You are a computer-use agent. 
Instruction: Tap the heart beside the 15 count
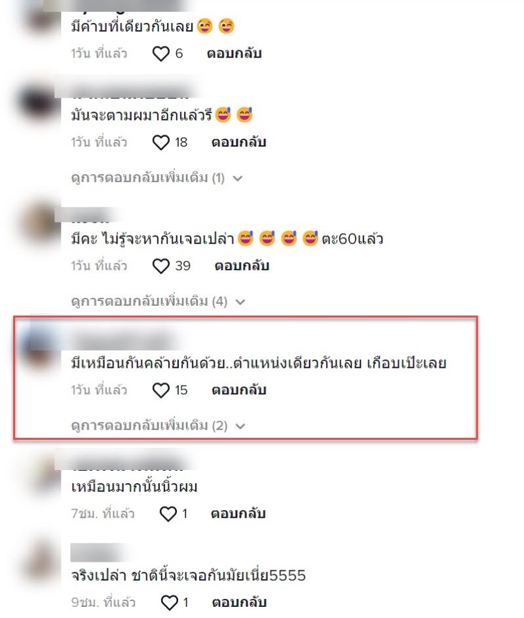coord(161,391)
